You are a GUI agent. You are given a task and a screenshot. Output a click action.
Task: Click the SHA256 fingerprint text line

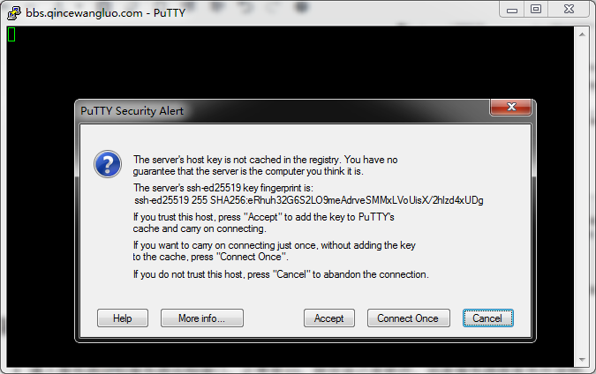click(x=309, y=200)
